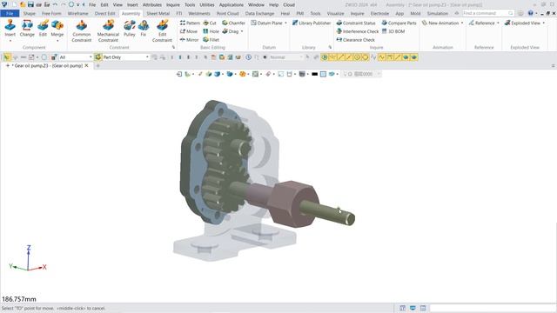The height and width of the screenshot is (313, 557).
Task: Click the hexagonal nut on the pump shaft
Action: [293, 203]
